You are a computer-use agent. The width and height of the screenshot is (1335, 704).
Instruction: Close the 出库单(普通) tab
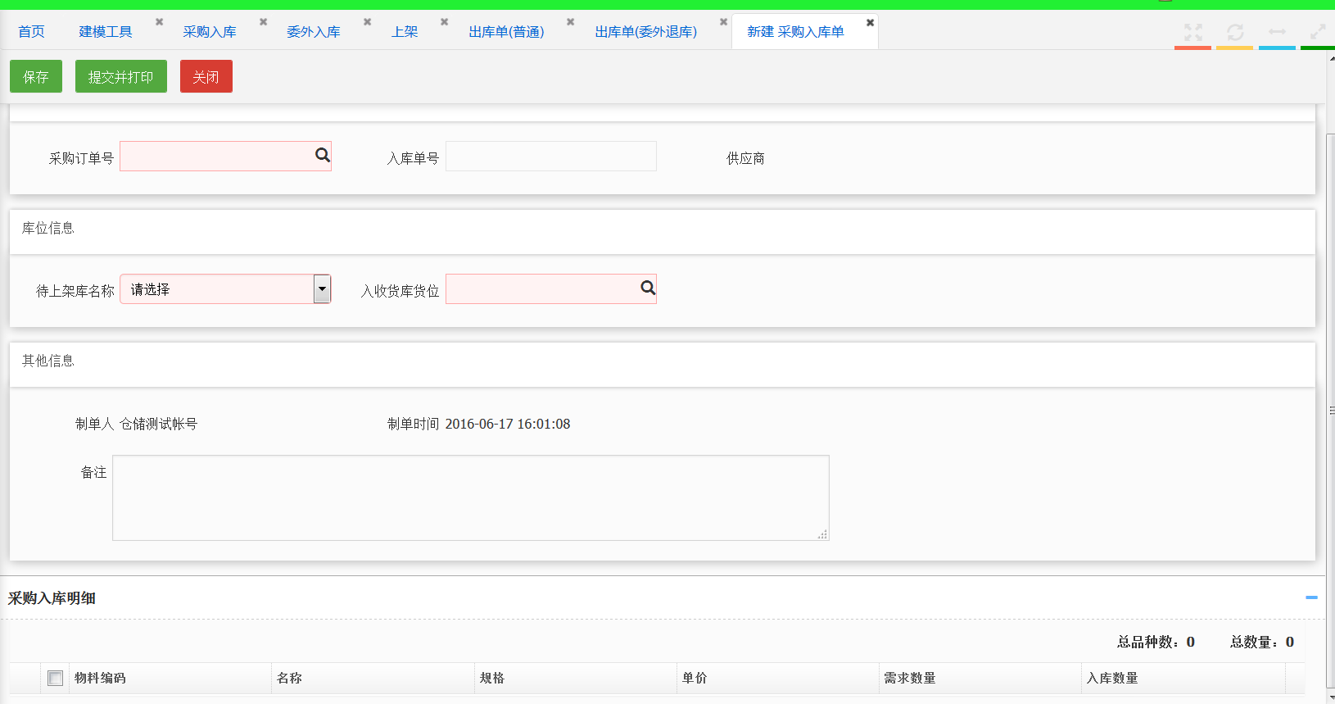(570, 22)
